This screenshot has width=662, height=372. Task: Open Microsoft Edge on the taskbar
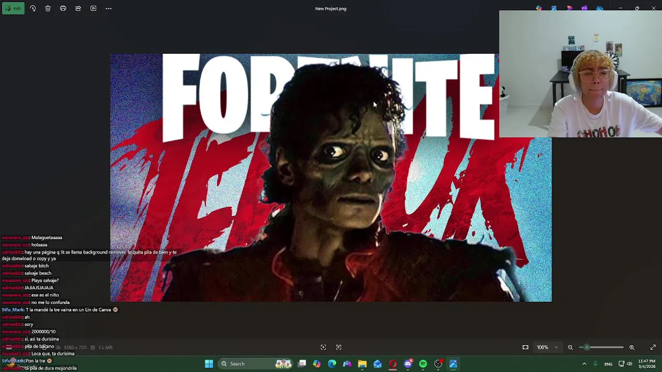(x=332, y=364)
